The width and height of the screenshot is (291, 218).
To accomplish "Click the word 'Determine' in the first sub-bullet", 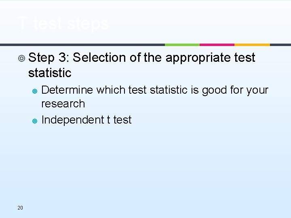I will [67, 90].
